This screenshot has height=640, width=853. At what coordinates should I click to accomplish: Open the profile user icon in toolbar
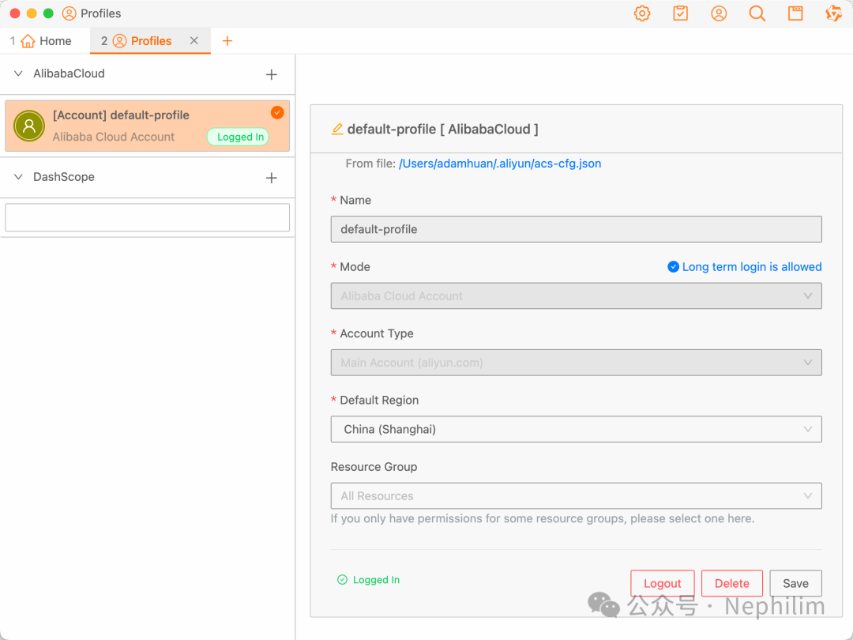tap(719, 13)
